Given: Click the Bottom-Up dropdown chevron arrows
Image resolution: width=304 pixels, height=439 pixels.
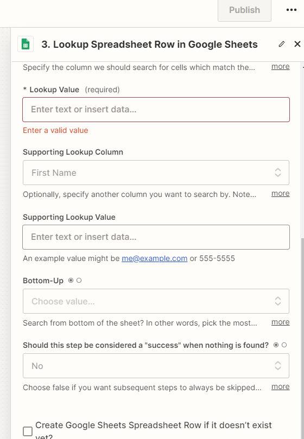Looking at the screenshot, I should point(277,301).
